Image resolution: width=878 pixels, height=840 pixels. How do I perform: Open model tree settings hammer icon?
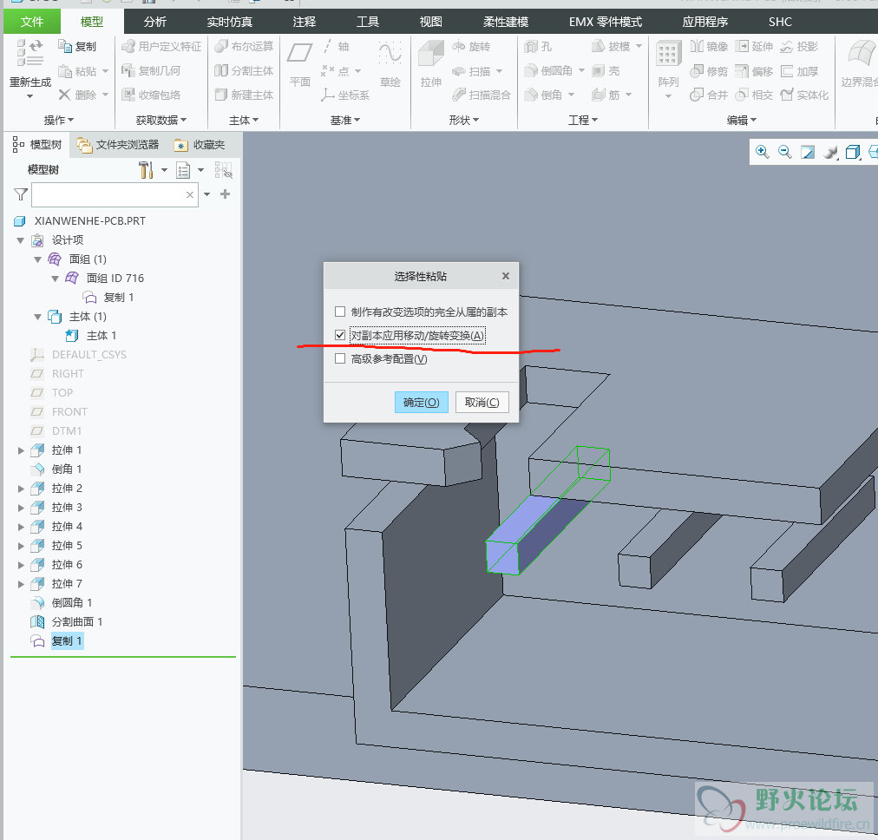coord(146,170)
